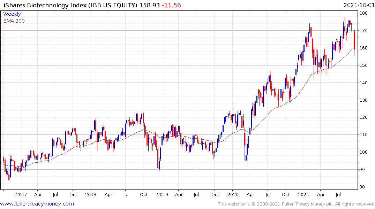Click the date 2021-10-01

[x=359, y=5]
